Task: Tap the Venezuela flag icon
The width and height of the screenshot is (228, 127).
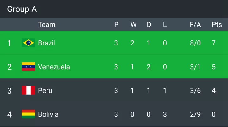Action: coord(28,67)
